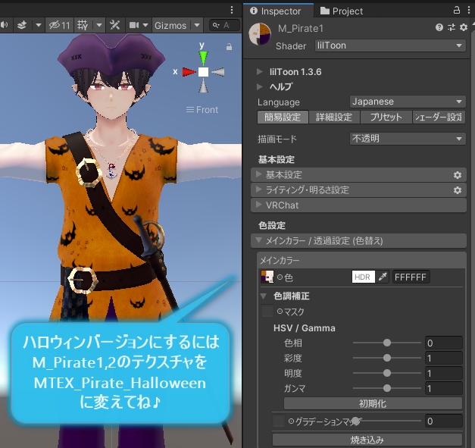This screenshot has width=475, height=448.
Task: Click 彩度 value field
Action: [x=444, y=358]
